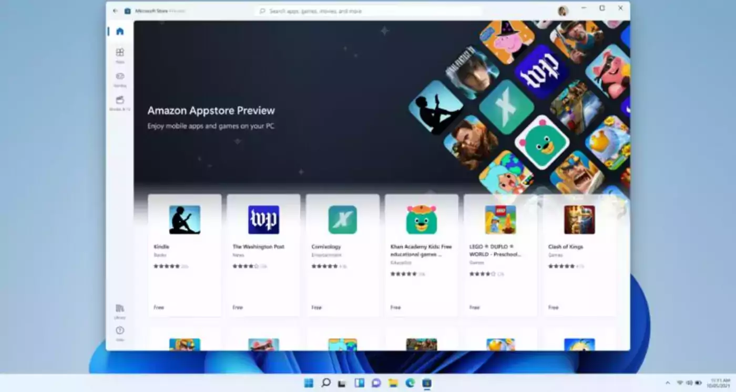Click the Clash of Kings title text
This screenshot has height=392, width=736.
coord(566,247)
